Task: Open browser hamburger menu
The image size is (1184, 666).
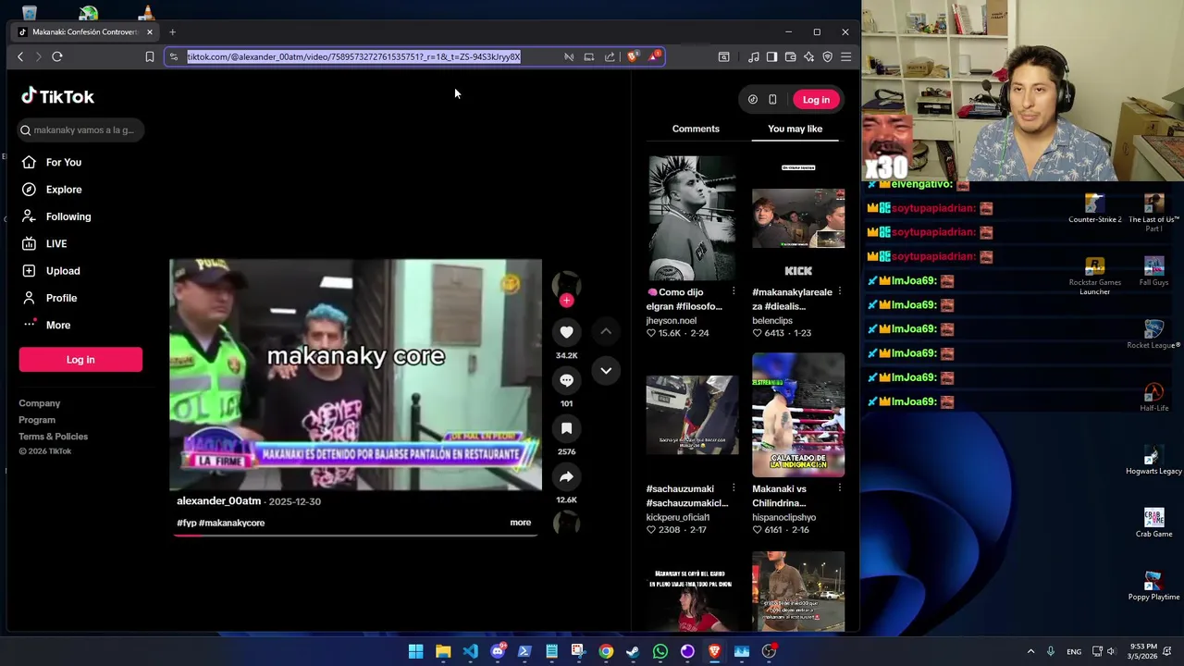Action: pyautogui.click(x=845, y=56)
